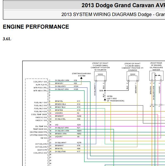Click the BRN/DK GRN wire color label
The width and height of the screenshot is (165, 166).
(61, 134)
